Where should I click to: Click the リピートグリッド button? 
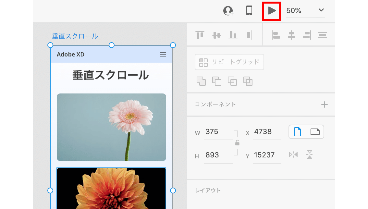coord(229,62)
